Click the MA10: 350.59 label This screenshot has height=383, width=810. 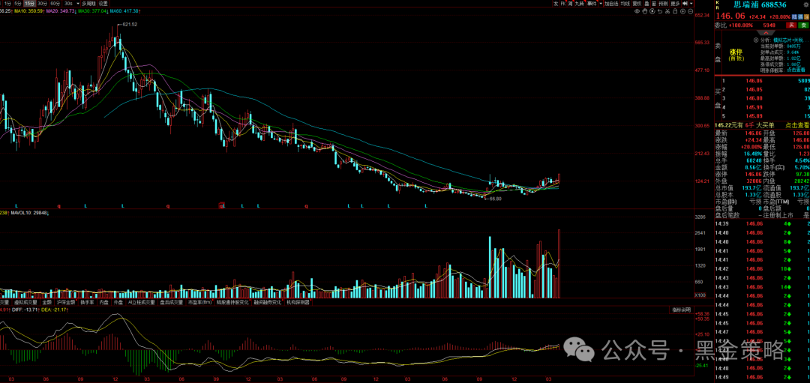[x=30, y=10]
